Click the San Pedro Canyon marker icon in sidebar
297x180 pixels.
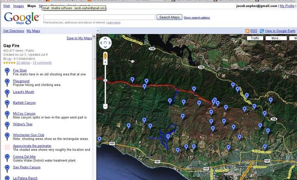point(7,169)
